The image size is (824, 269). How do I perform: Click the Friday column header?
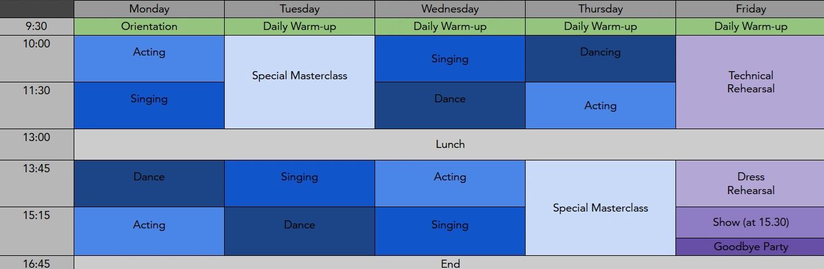click(x=750, y=9)
